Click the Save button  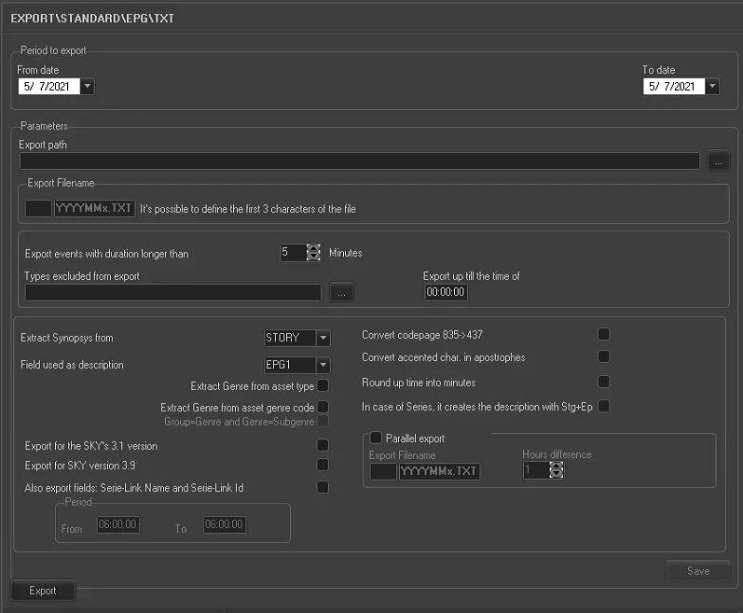(697, 571)
